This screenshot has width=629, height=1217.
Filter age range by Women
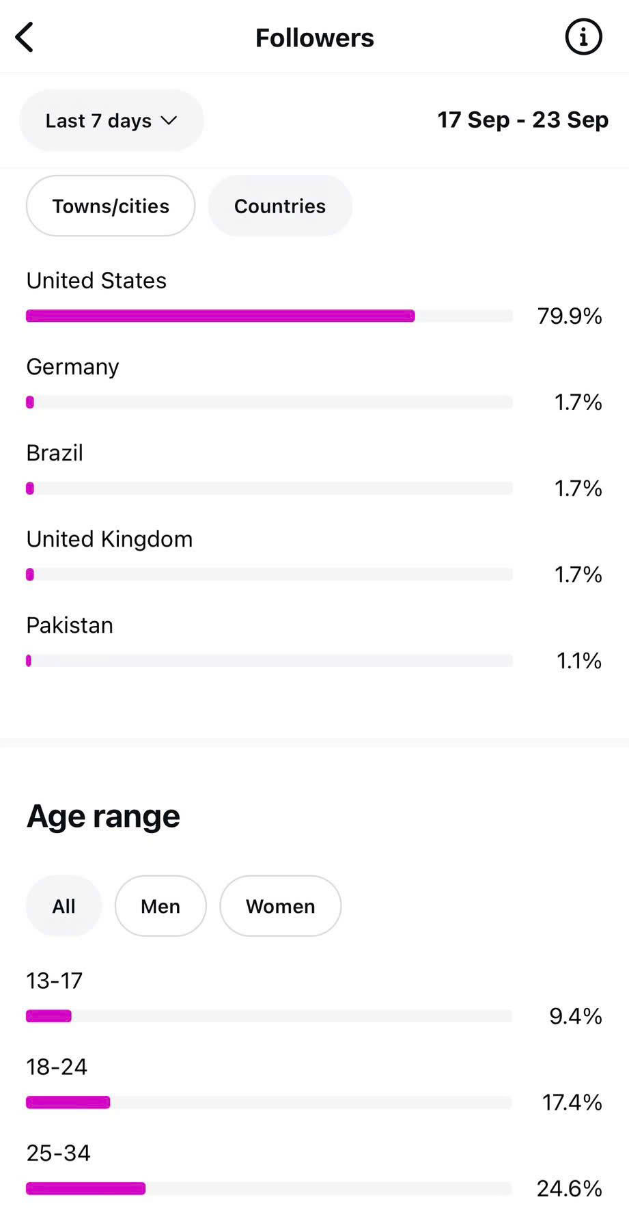[280, 906]
